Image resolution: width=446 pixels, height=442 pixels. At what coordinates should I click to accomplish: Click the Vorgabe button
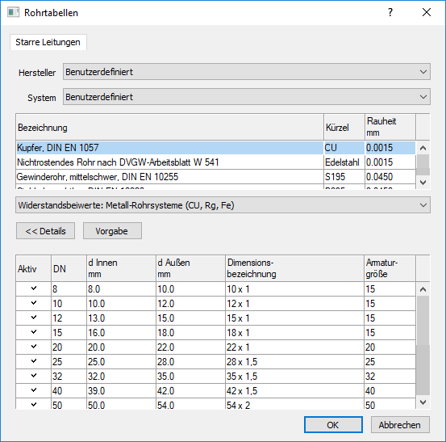112,231
